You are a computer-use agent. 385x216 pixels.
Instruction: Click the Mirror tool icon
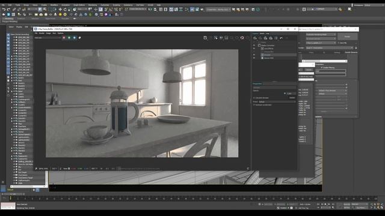tap(150, 10)
